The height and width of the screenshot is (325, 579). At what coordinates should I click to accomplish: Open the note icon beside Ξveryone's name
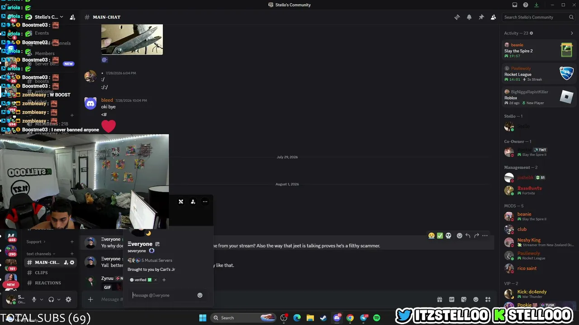[x=157, y=244]
